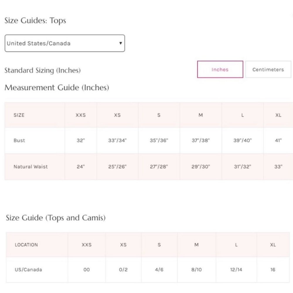Click the 4/6 size cell
Viewport: 293px width, 293px height.
pos(159,270)
